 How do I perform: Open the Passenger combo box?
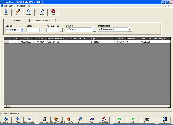point(113,29)
